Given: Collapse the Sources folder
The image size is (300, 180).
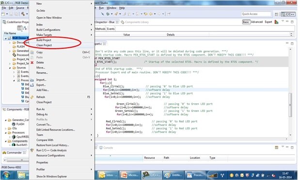Looking at the screenshot, I should 10,68.
